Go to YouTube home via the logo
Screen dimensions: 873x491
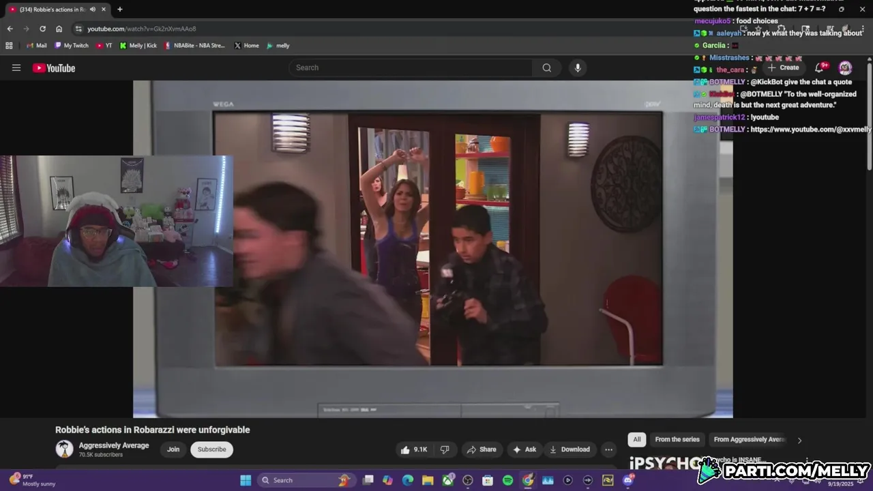pyautogui.click(x=54, y=68)
